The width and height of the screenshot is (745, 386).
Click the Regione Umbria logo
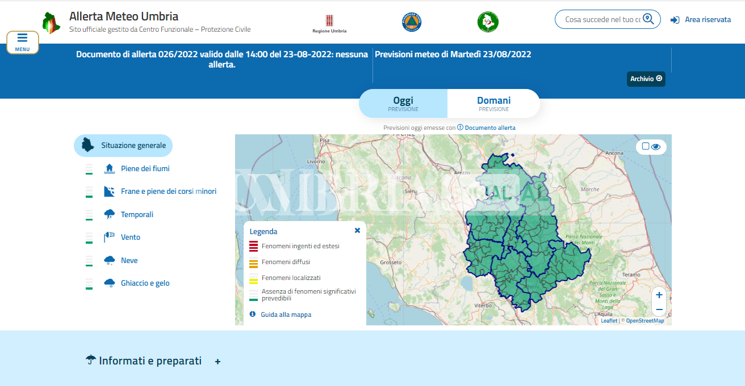click(x=329, y=23)
